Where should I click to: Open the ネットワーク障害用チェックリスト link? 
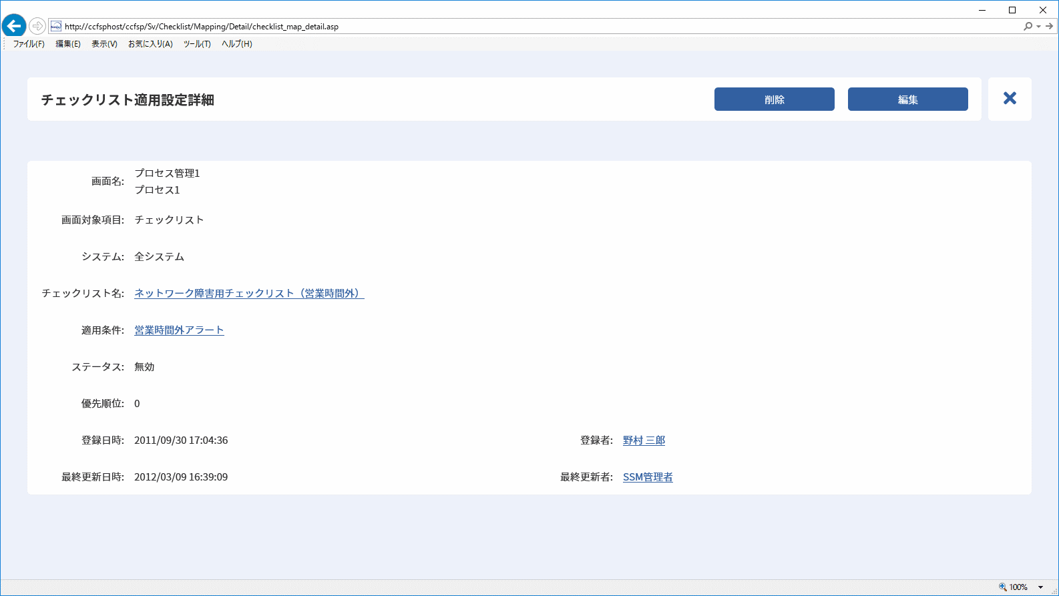pyautogui.click(x=249, y=293)
